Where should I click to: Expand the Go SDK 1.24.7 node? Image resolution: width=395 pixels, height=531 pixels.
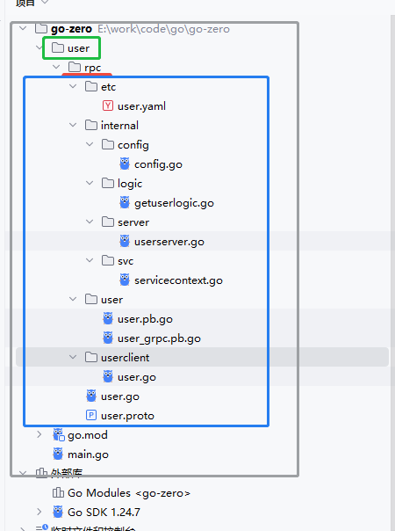tap(39, 512)
